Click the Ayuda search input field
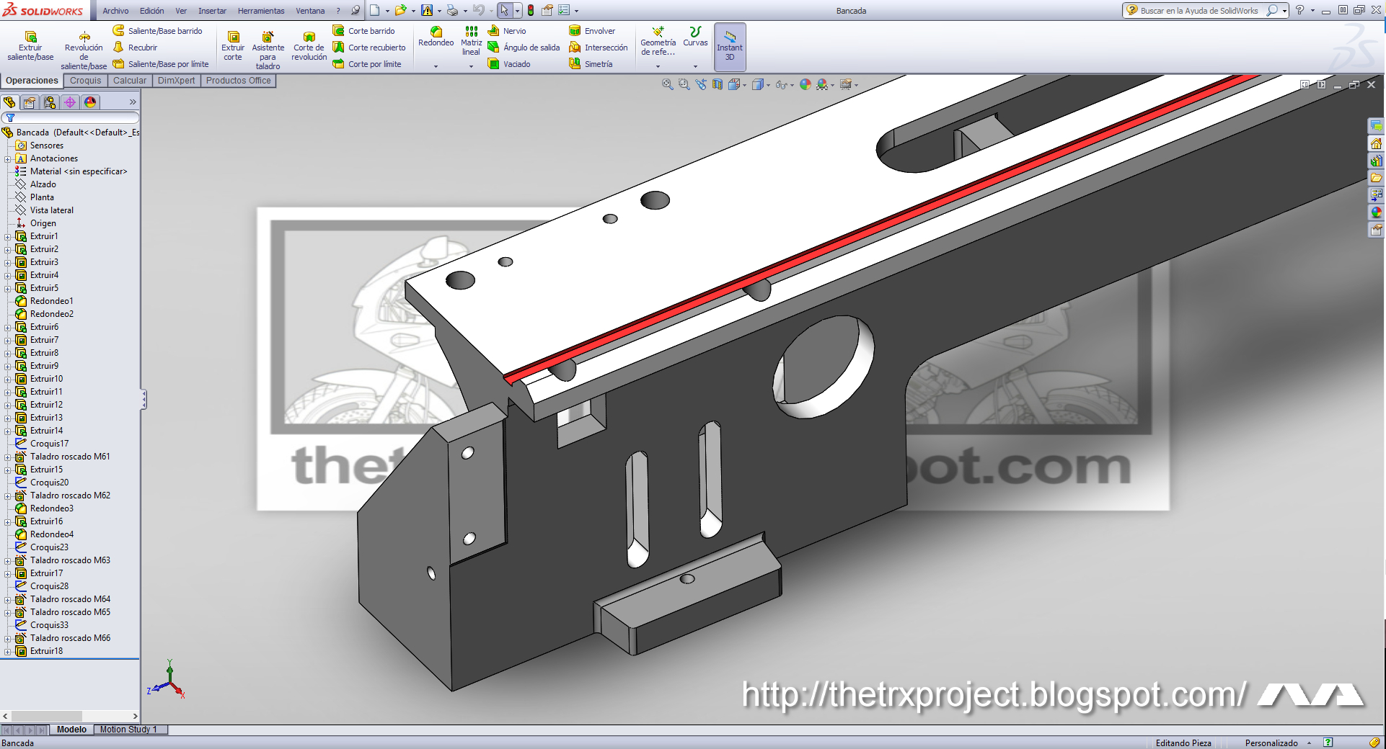The width and height of the screenshot is (1386, 749). click(x=1199, y=11)
